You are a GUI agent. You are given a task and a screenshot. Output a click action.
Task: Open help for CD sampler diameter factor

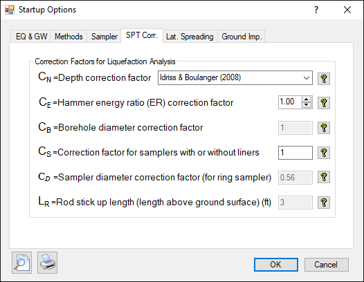pos(324,178)
